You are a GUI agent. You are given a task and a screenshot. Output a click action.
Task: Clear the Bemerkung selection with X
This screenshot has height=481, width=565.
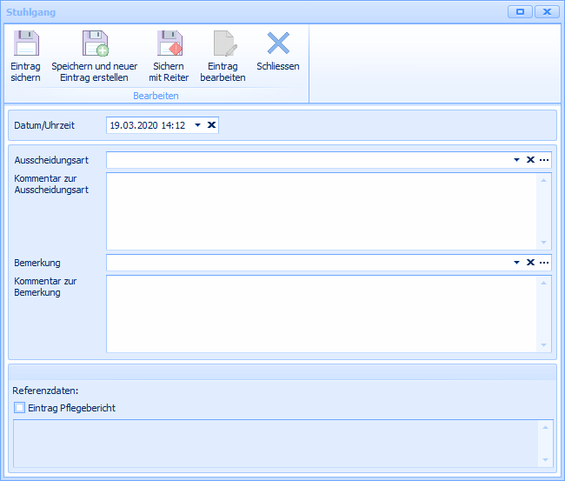point(530,263)
